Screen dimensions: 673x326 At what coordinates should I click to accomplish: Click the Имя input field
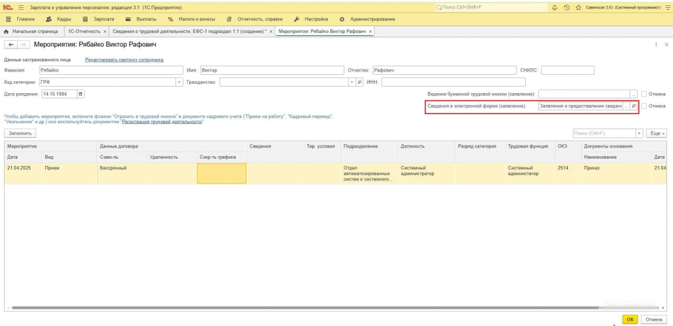coord(272,70)
